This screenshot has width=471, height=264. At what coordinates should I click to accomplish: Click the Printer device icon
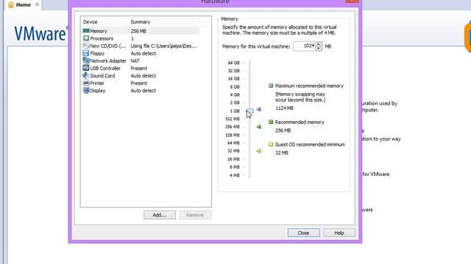pyautogui.click(x=86, y=83)
